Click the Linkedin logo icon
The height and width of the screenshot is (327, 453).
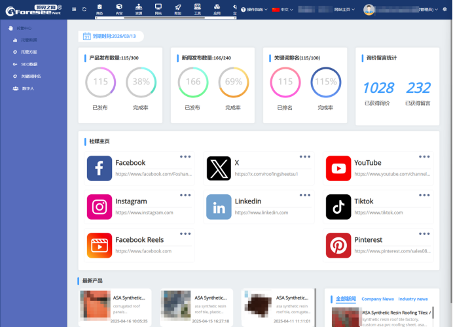pyautogui.click(x=219, y=207)
